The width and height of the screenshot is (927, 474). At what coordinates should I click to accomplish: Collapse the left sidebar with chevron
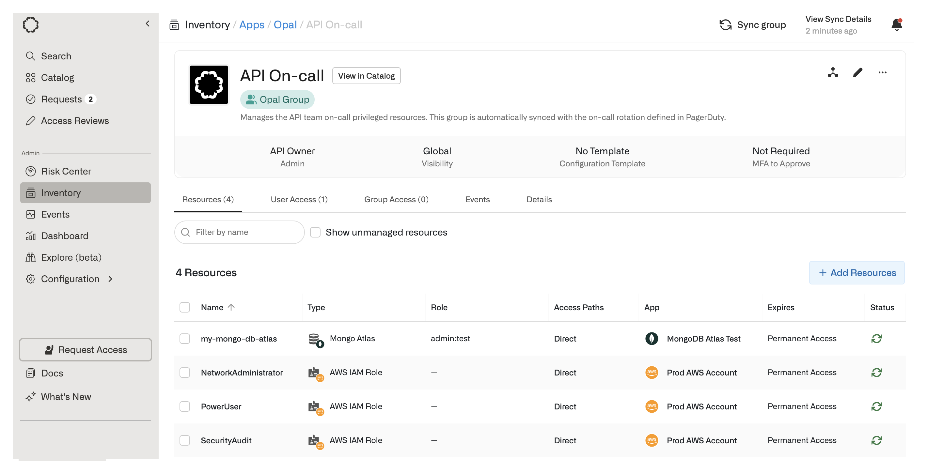click(x=148, y=24)
